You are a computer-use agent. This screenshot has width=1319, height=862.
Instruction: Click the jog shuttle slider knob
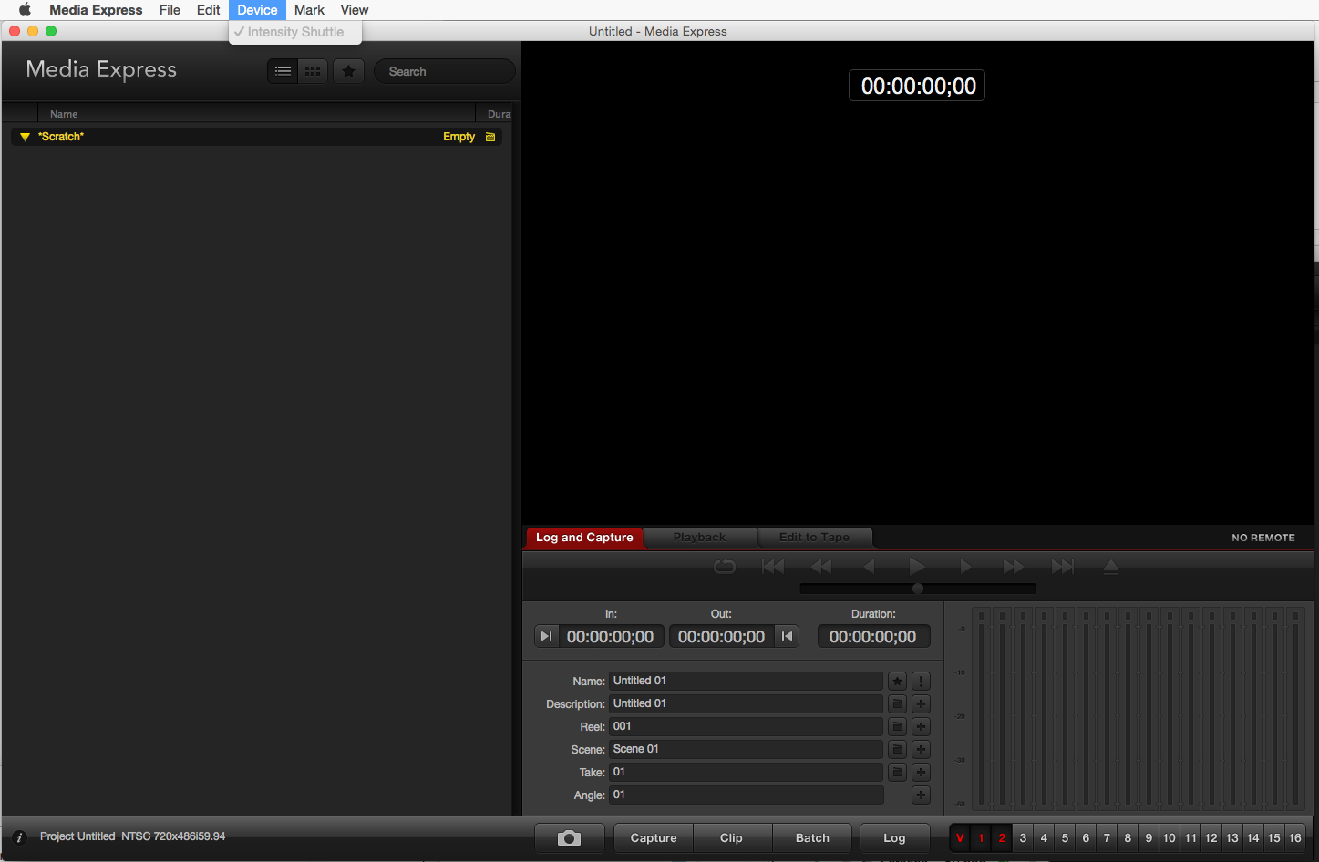click(918, 589)
